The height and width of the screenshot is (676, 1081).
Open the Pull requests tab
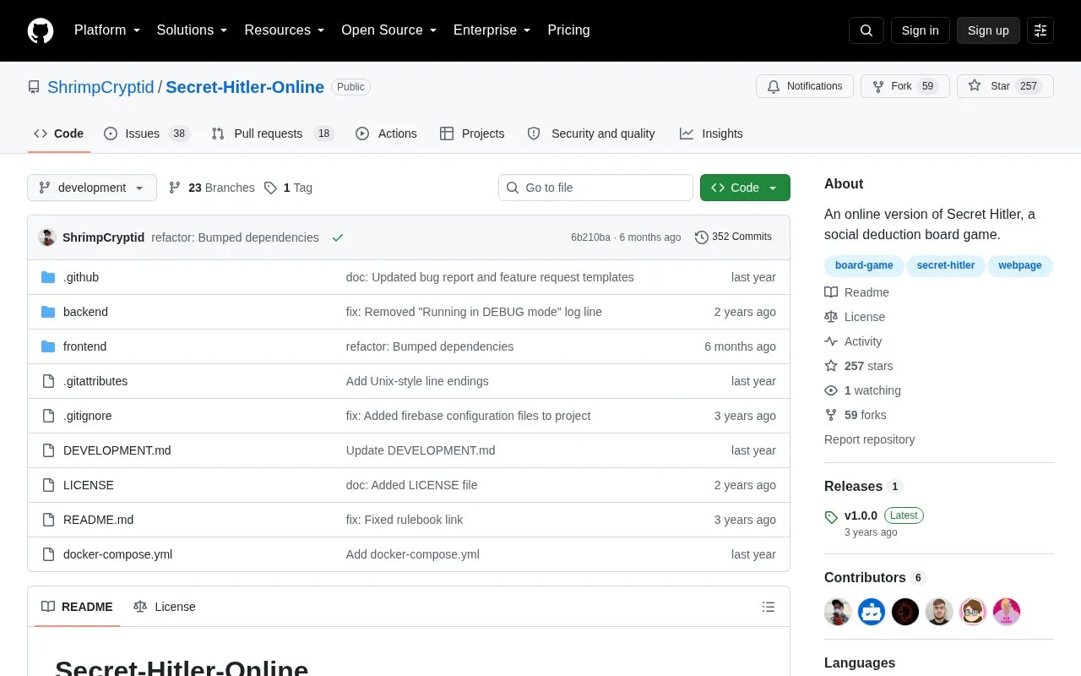click(x=273, y=134)
